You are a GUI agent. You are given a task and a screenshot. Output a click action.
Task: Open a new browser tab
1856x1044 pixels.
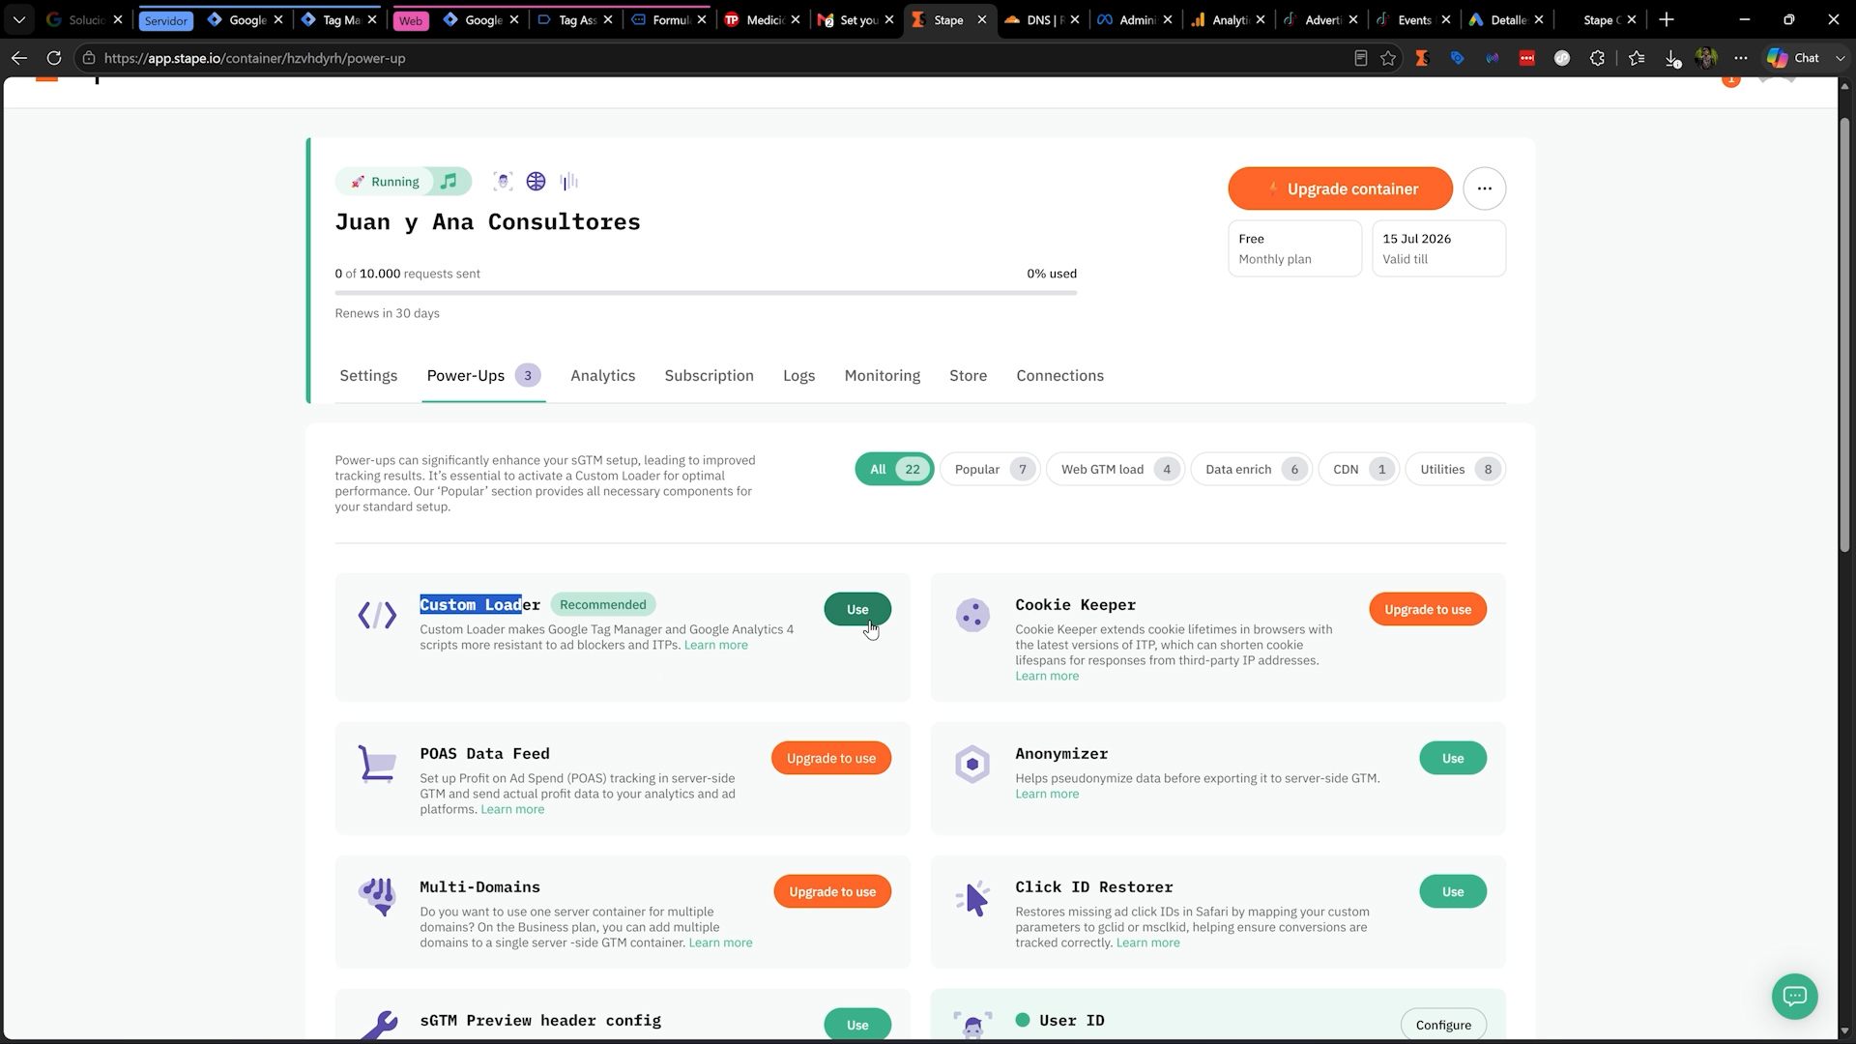coord(1667,19)
